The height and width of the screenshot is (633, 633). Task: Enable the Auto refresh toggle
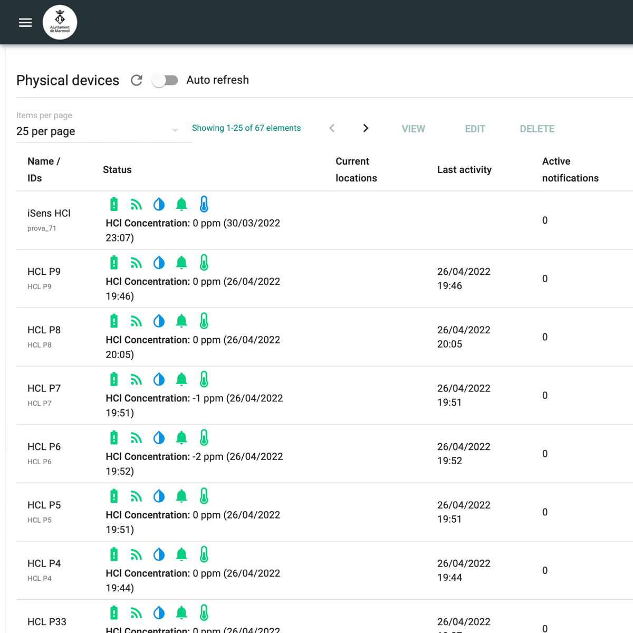coord(165,80)
